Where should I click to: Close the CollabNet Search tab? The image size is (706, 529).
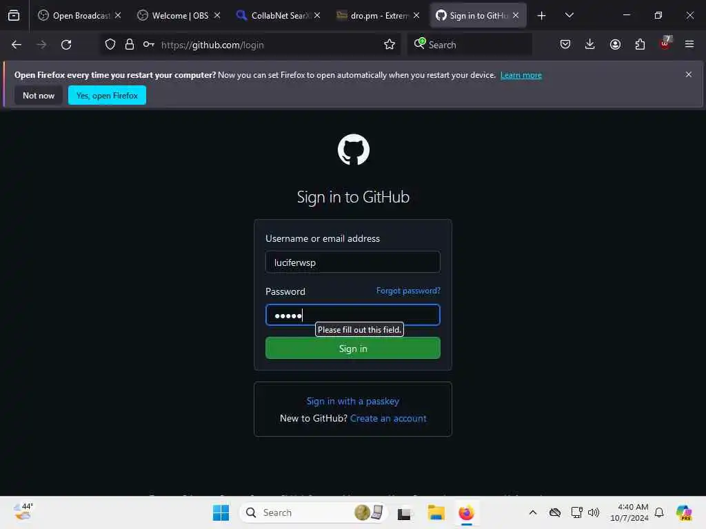click(317, 15)
